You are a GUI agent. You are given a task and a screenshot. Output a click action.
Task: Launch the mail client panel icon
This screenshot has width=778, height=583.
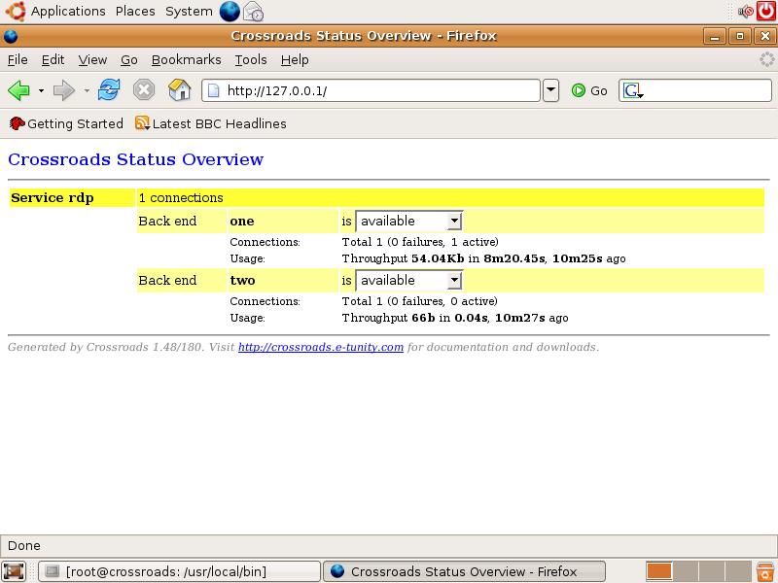(x=254, y=12)
